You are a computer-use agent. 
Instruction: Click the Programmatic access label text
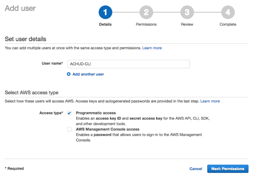(x=96, y=113)
